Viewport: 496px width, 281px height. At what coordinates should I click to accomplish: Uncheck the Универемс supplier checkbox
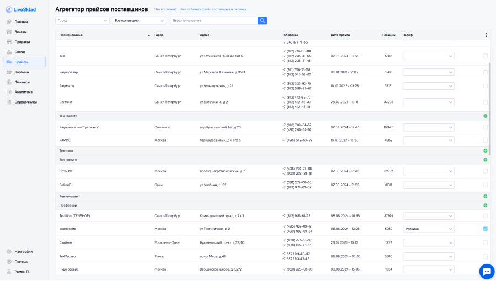[485, 229]
